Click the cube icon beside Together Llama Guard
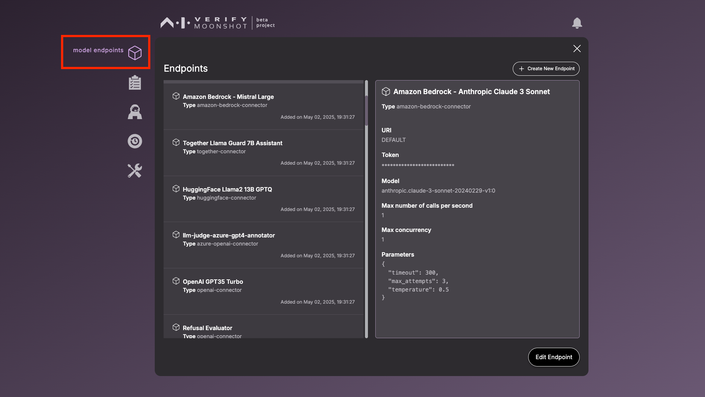 pyautogui.click(x=176, y=143)
